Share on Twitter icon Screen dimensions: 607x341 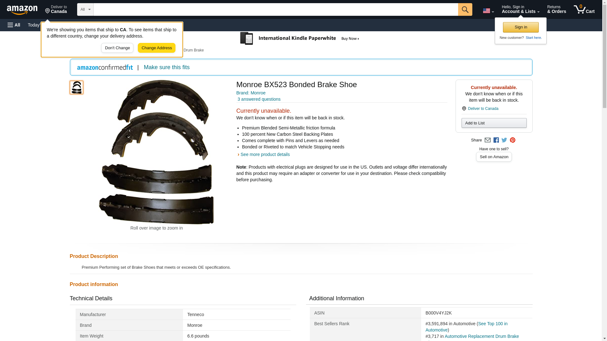point(504,140)
